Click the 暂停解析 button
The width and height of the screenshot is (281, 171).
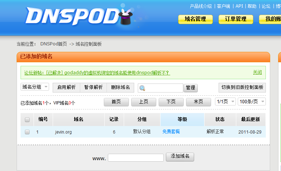point(93,87)
